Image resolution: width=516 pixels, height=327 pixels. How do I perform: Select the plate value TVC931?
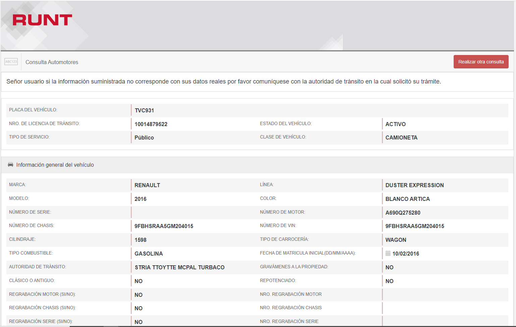click(x=144, y=110)
